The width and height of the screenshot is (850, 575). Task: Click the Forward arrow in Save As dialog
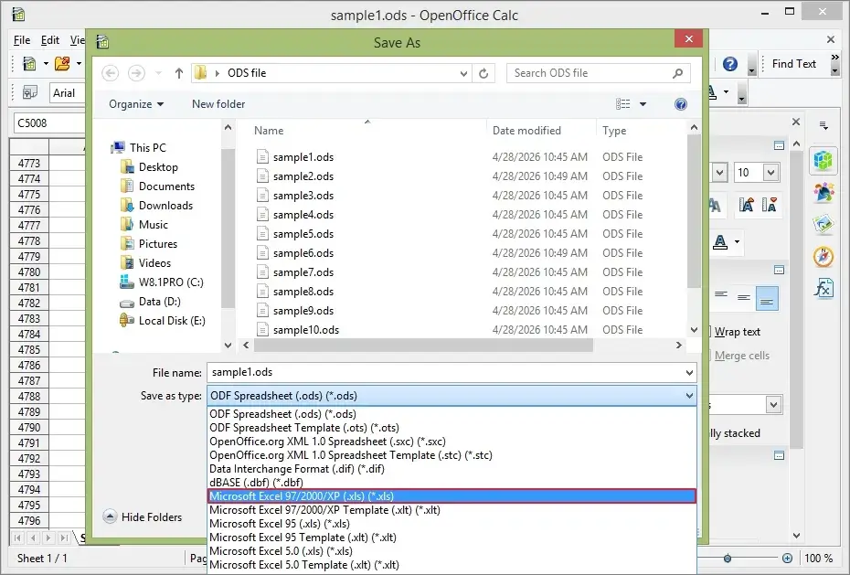click(136, 72)
